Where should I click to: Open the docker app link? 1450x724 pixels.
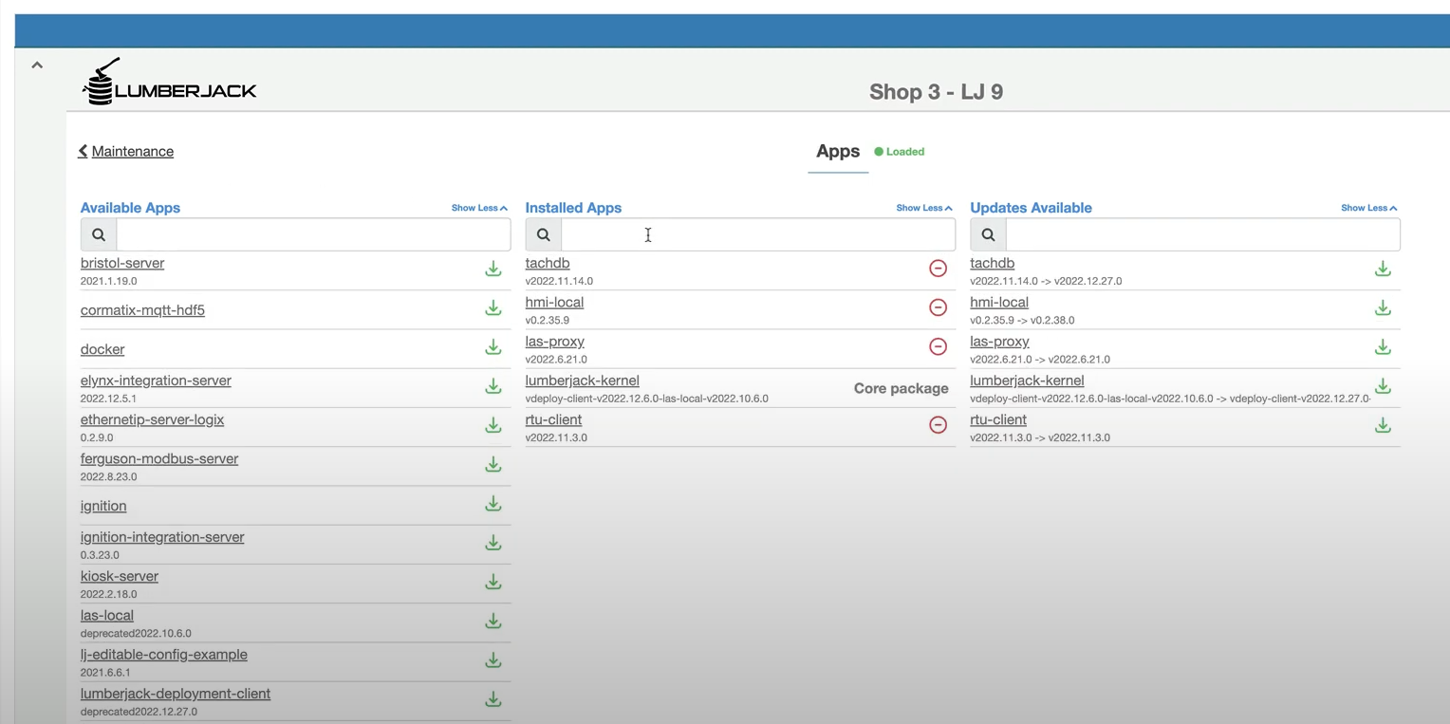point(102,349)
